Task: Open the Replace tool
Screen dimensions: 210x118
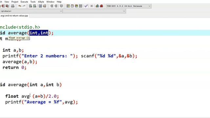Action: pos(35,6)
